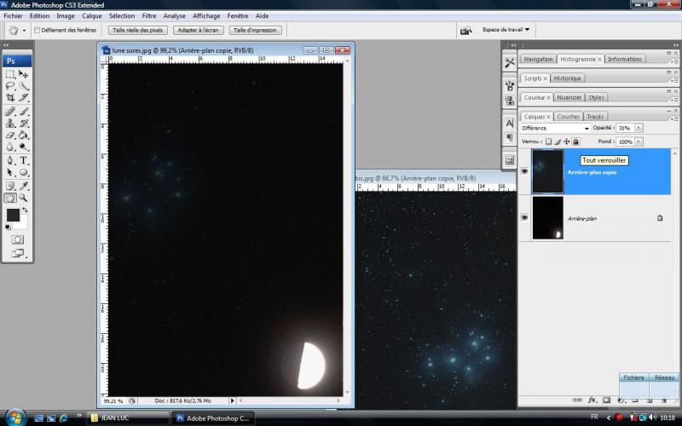The image size is (682, 426).
Task: Link layers with the chain icon
Action: pyautogui.click(x=577, y=400)
